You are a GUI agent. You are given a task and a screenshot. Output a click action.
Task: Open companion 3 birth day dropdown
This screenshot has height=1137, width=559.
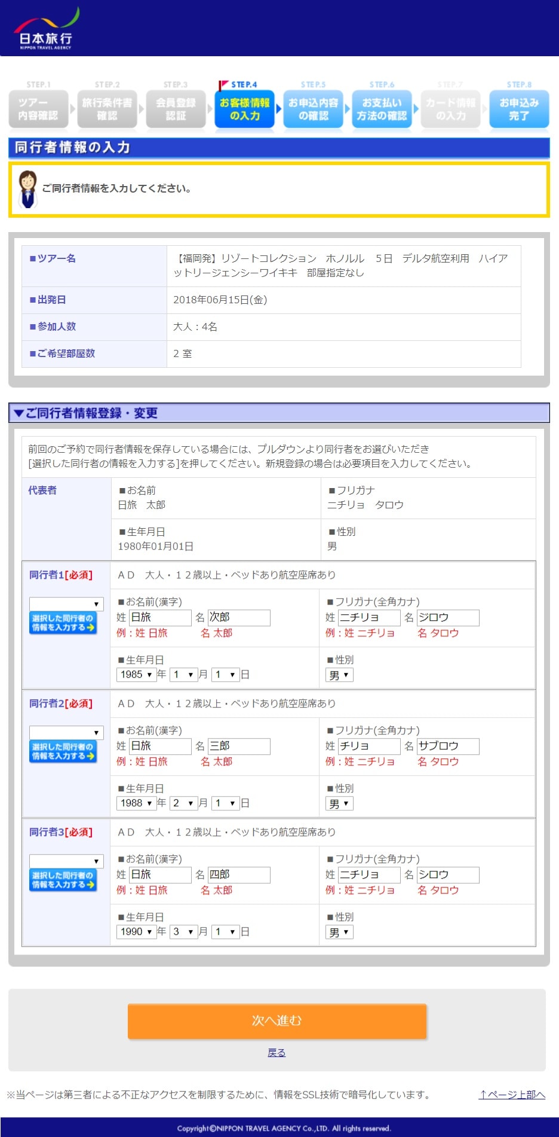pyautogui.click(x=225, y=932)
